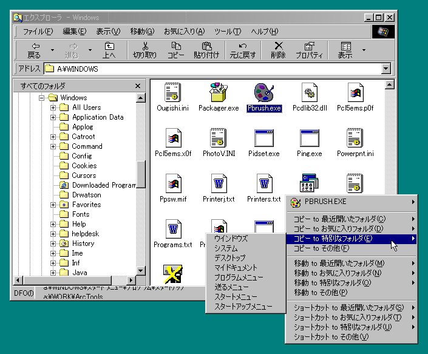
Task: Select the Pbrush.exe palette icon
Action: (264, 92)
